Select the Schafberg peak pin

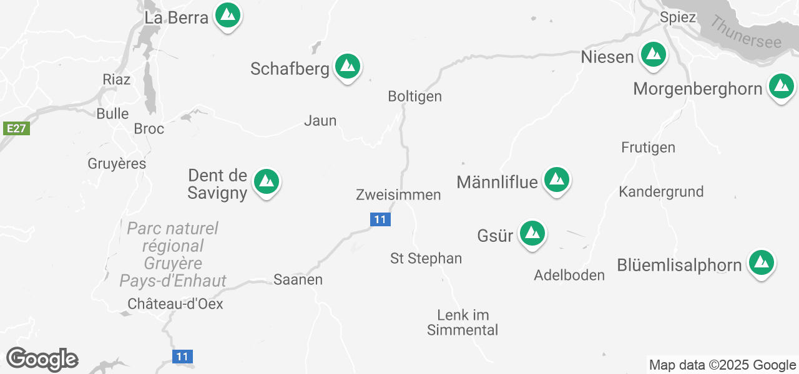(348, 67)
